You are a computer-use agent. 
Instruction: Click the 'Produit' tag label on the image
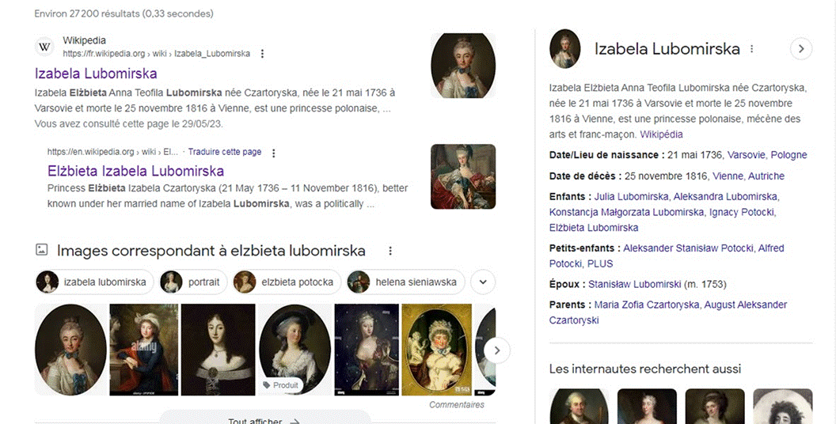(280, 385)
